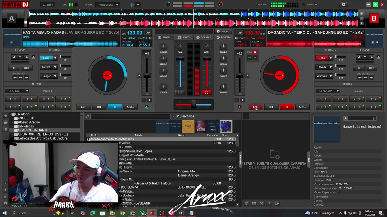This screenshot has width=387, height=217.
Task: Toggle deck B SINC. button
Action: coord(302,107)
